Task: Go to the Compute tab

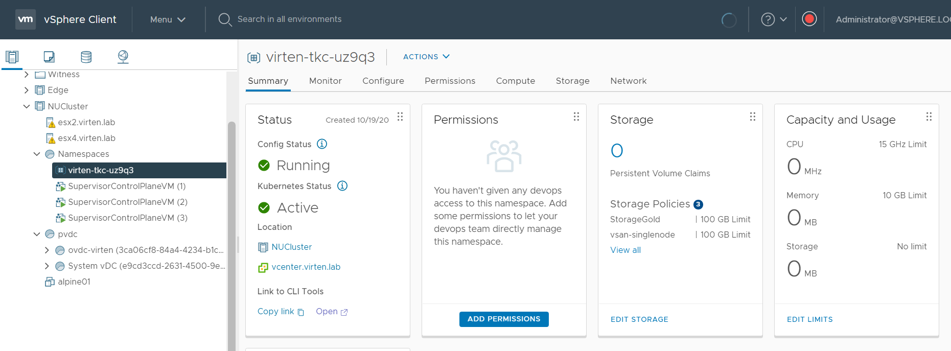Action: (516, 81)
